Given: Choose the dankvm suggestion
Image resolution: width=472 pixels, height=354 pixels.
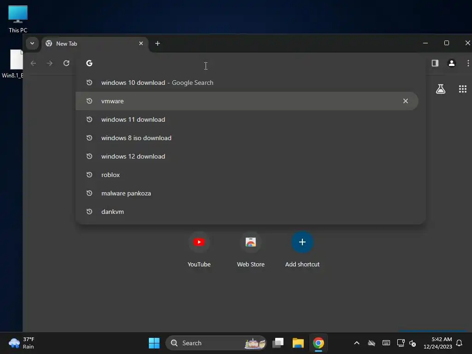Looking at the screenshot, I should pyautogui.click(x=247, y=212).
